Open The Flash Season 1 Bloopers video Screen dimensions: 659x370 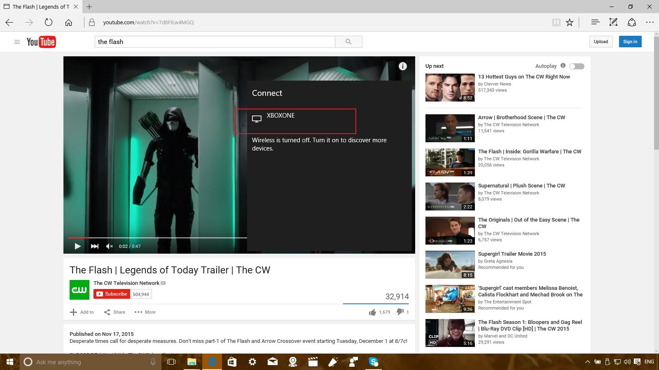click(x=530, y=325)
